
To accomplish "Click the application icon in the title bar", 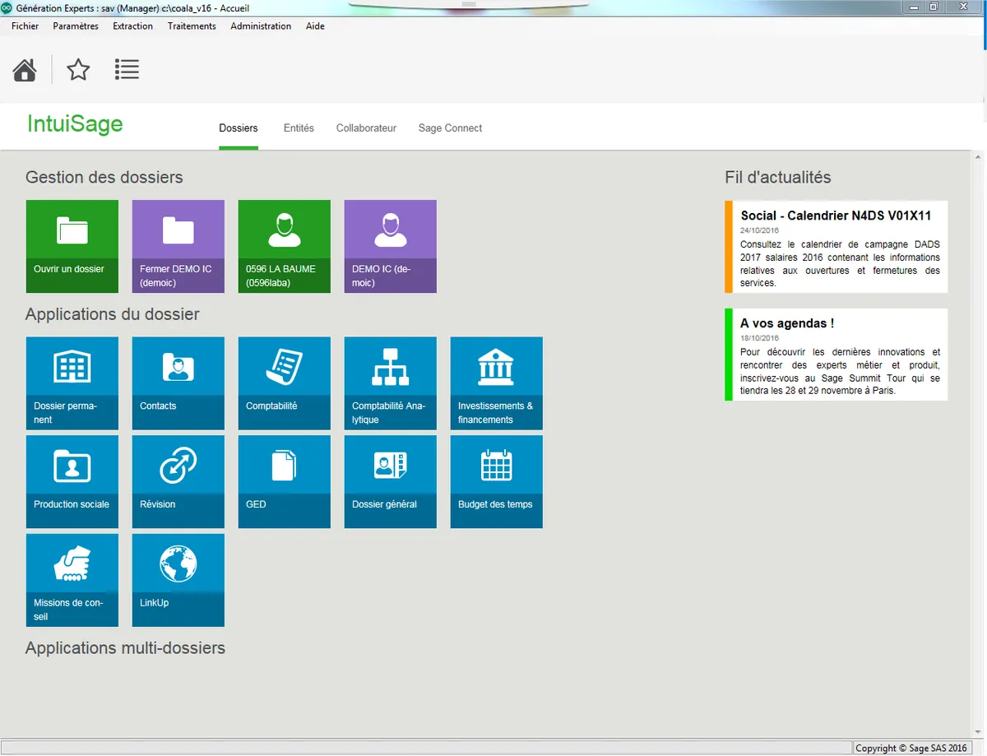I will [7, 7].
